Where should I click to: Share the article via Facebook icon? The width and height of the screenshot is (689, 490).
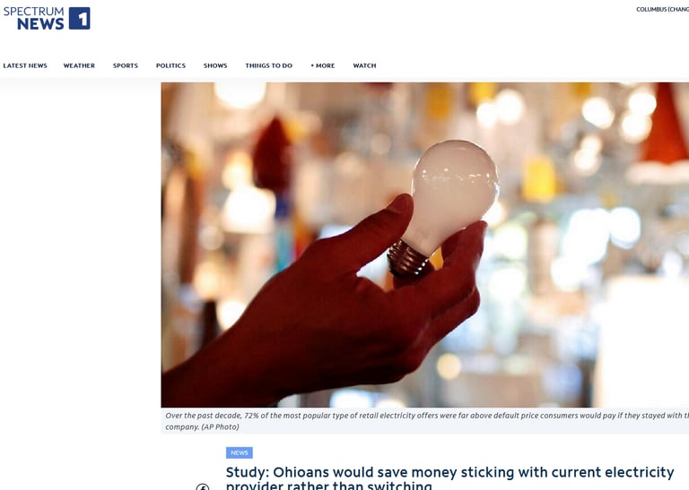[x=203, y=486]
